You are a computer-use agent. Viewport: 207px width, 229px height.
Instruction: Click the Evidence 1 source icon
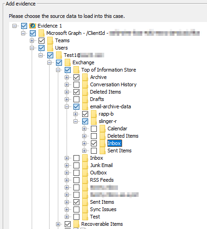click(33, 26)
